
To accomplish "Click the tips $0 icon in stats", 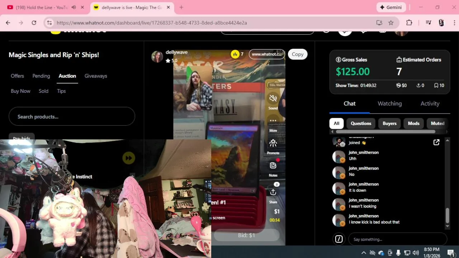I will (398, 85).
